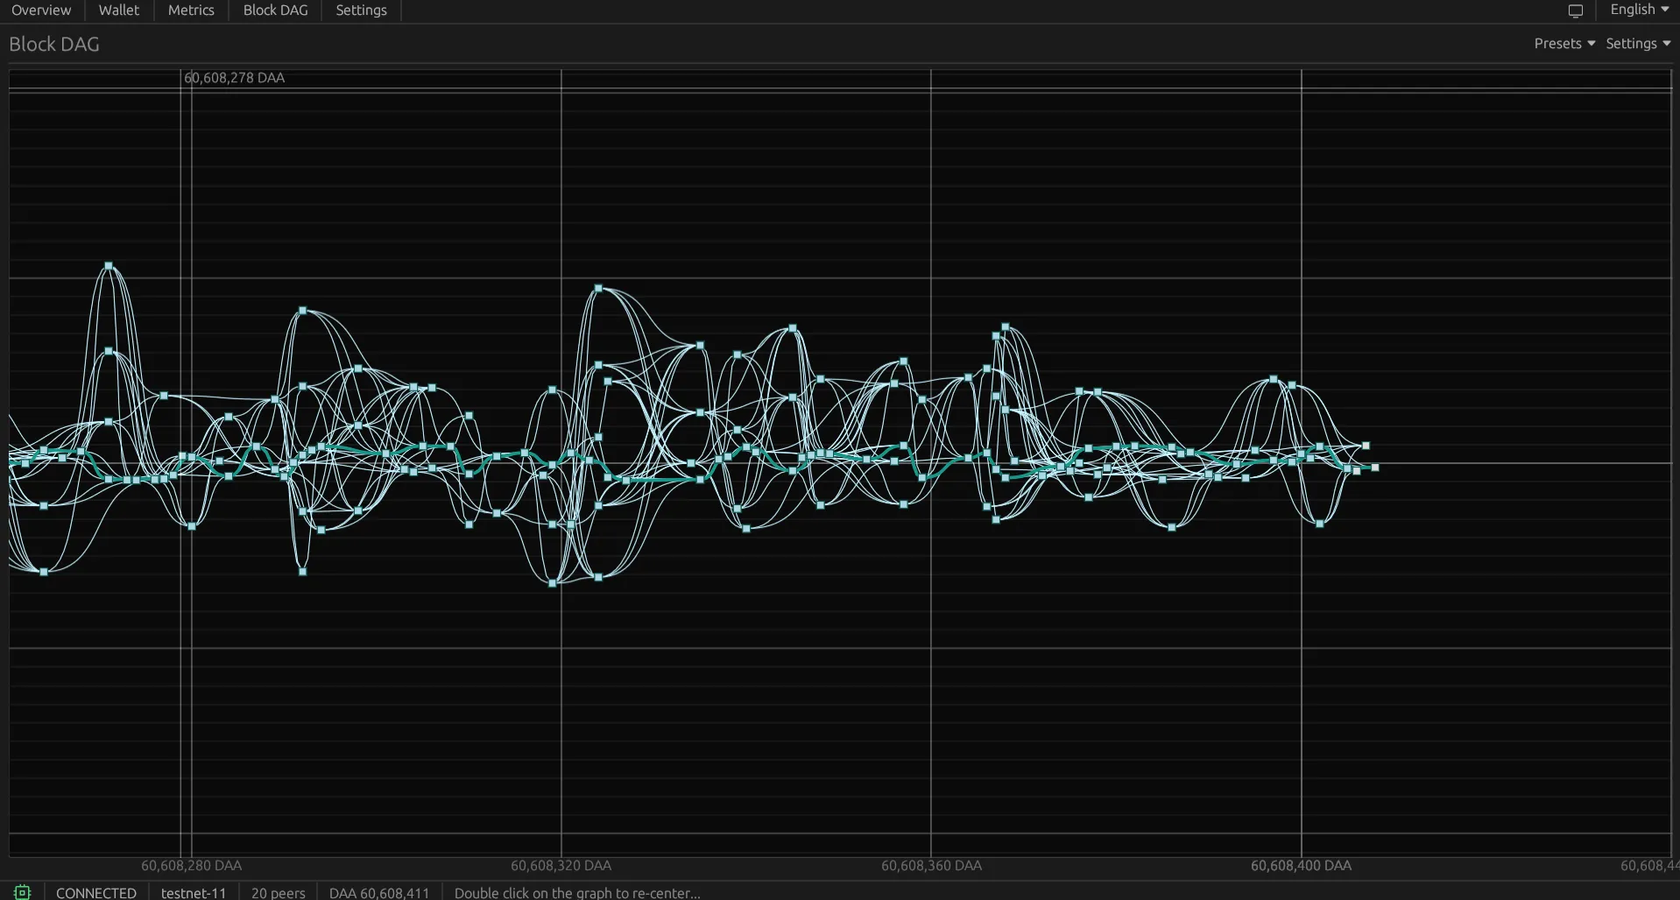Click the Block DAG page title
This screenshot has height=900, width=1680.
[53, 43]
